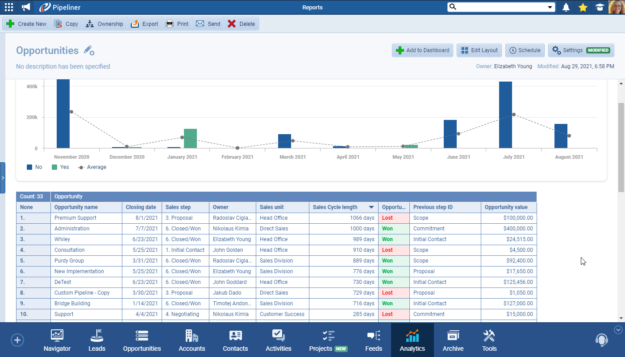Contact support with the headset icon
The width and height of the screenshot is (625, 357).
(602, 340)
